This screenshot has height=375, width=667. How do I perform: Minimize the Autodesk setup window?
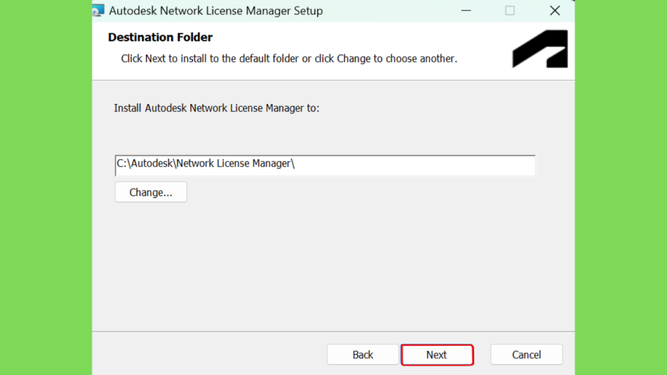pyautogui.click(x=466, y=10)
